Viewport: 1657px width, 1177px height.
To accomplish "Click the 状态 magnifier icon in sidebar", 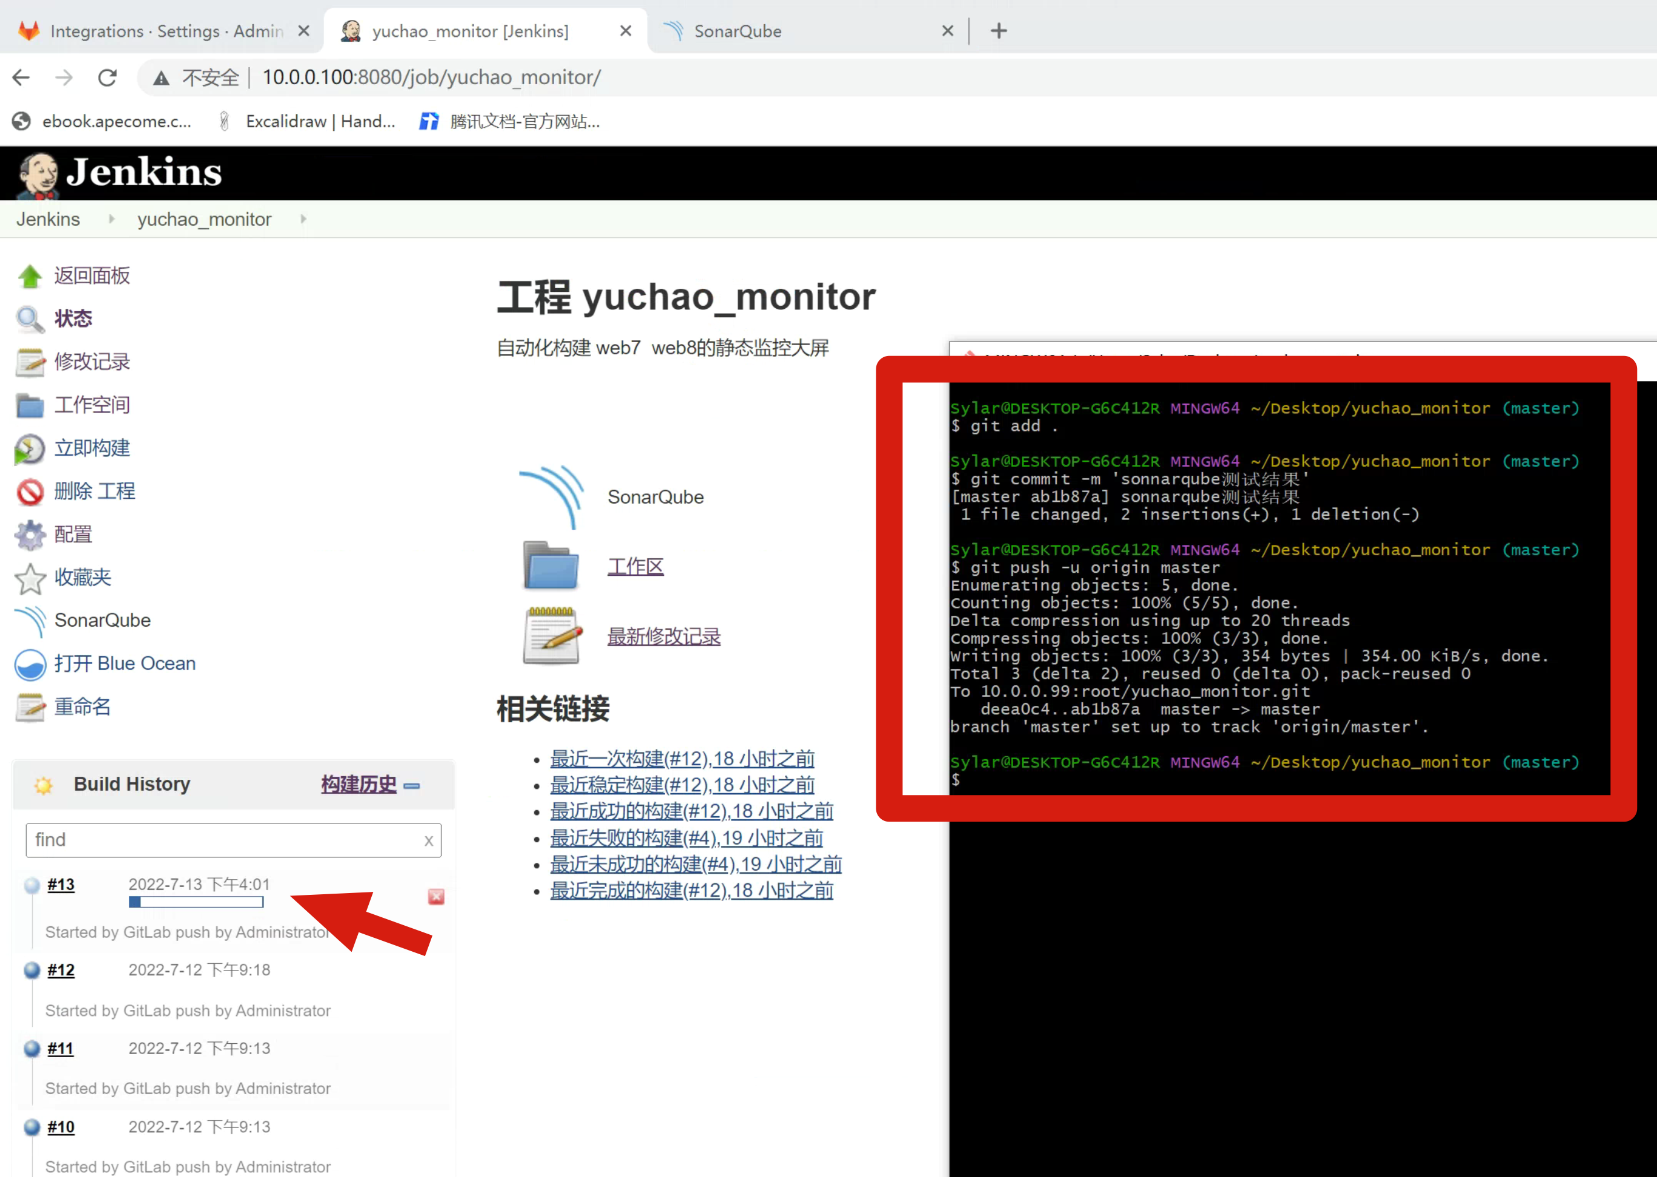I will (x=30, y=319).
